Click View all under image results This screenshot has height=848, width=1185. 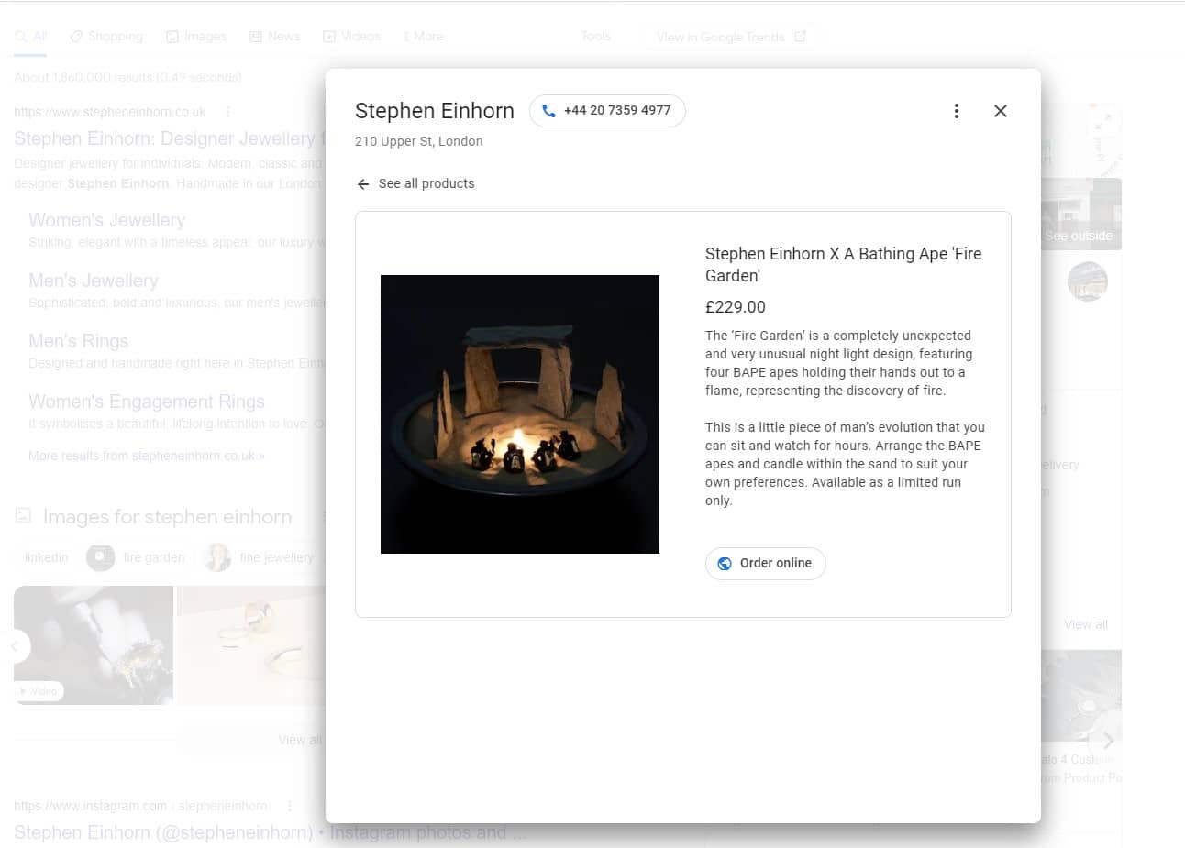300,740
